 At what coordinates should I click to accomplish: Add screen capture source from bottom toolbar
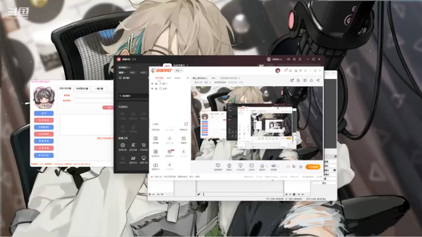[218, 166]
